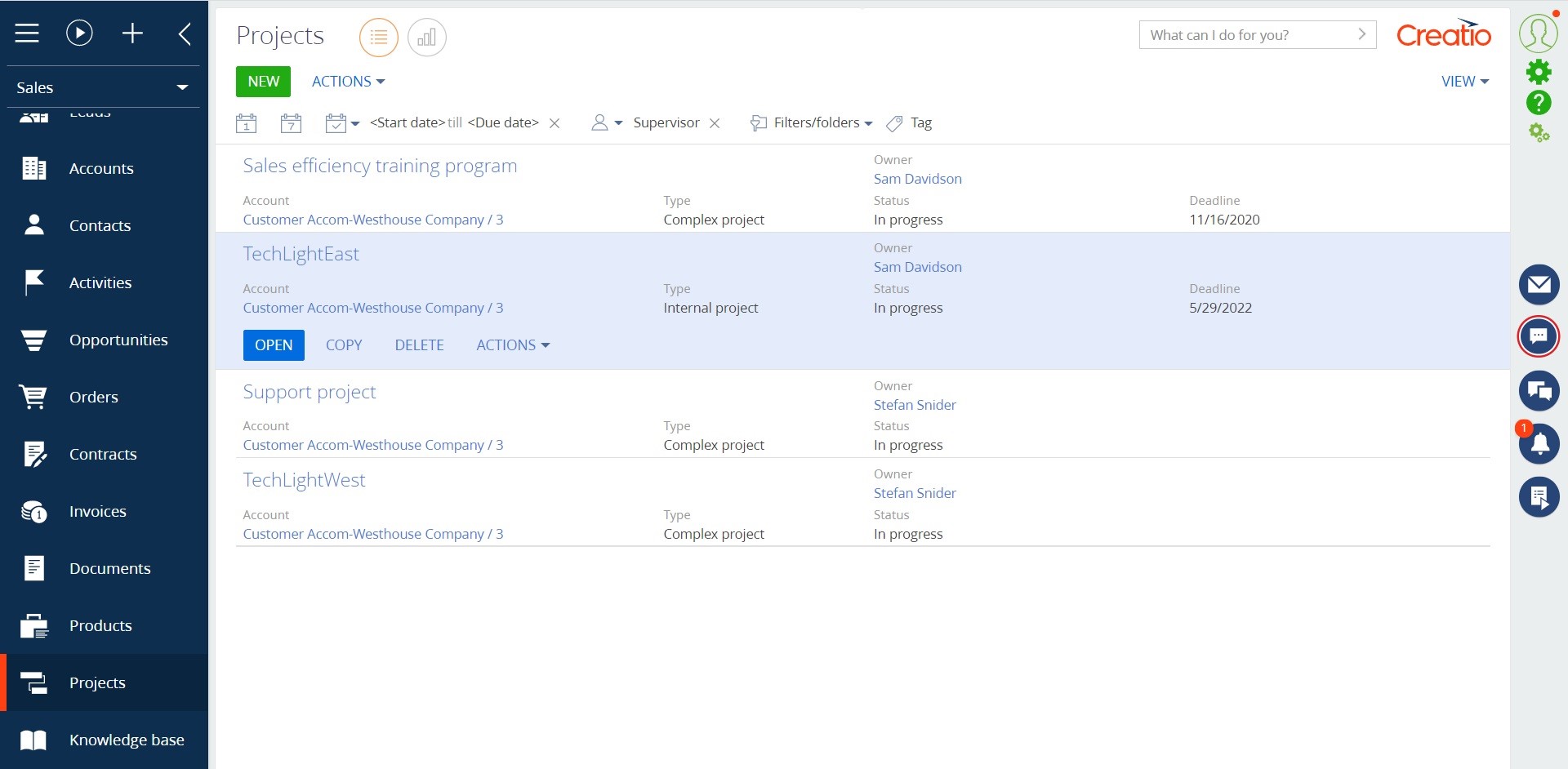Open the Tag filter icon
Image resolution: width=1568 pixels, height=769 pixels.
click(x=895, y=123)
